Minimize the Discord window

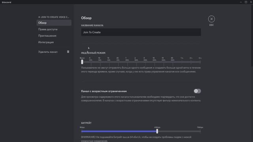click(241, 2)
